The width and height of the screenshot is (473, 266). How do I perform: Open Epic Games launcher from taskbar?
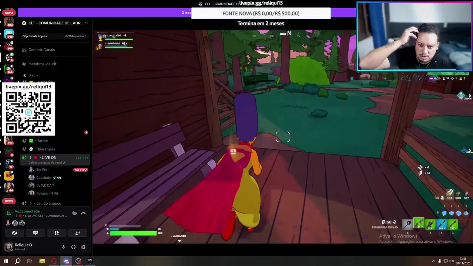[91, 261]
